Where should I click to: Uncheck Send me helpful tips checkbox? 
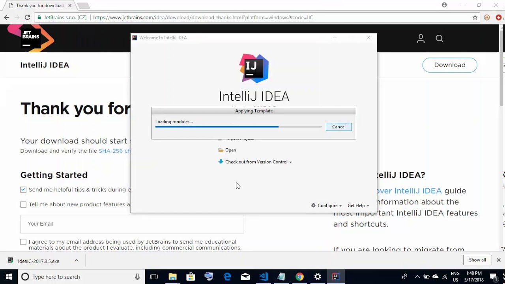23,190
